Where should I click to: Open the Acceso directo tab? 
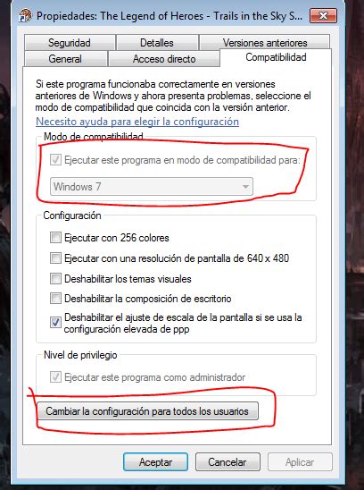164,59
